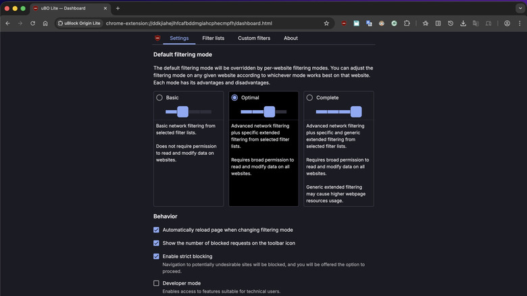Select the uBO Lite — Dashboard browser tab
The width and height of the screenshot is (527, 296).
70,8
